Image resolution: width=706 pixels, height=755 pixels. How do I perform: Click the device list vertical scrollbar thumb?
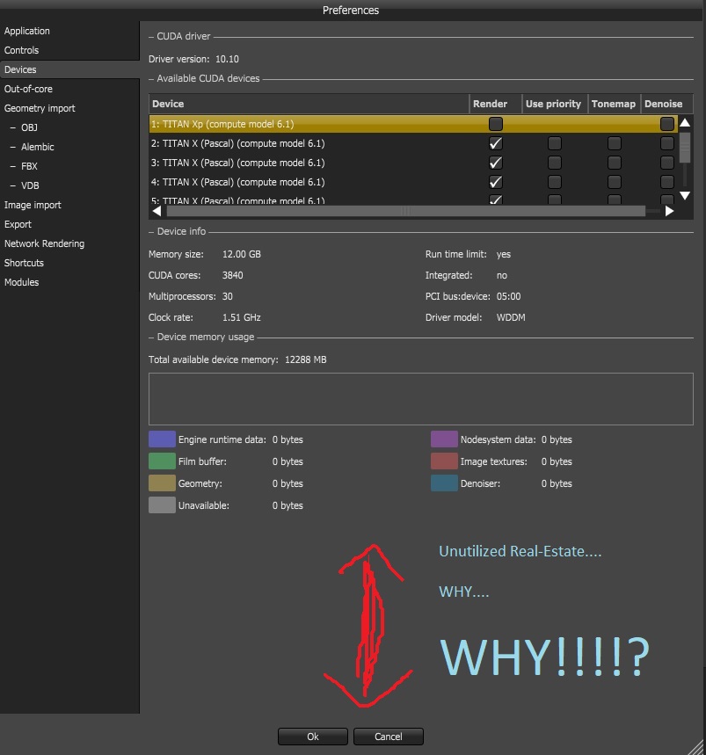click(x=685, y=148)
